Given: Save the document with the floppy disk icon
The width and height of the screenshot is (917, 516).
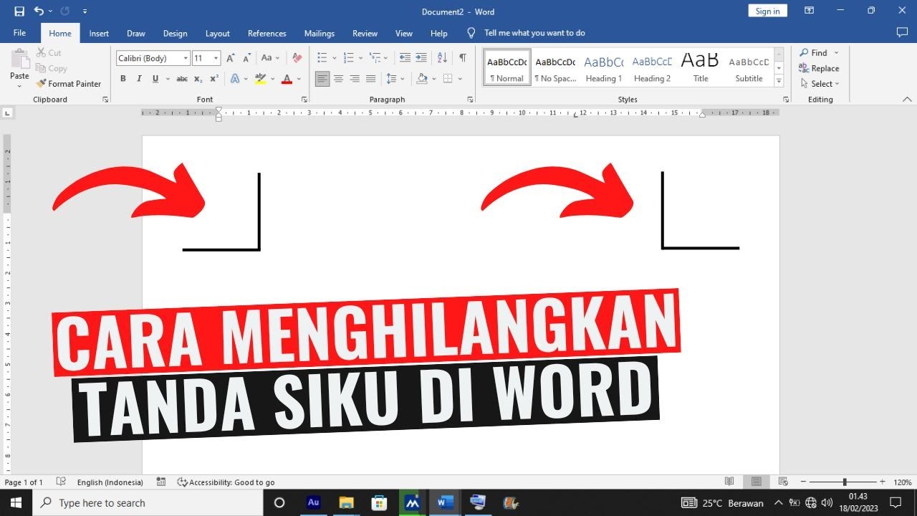Looking at the screenshot, I should click(x=19, y=11).
